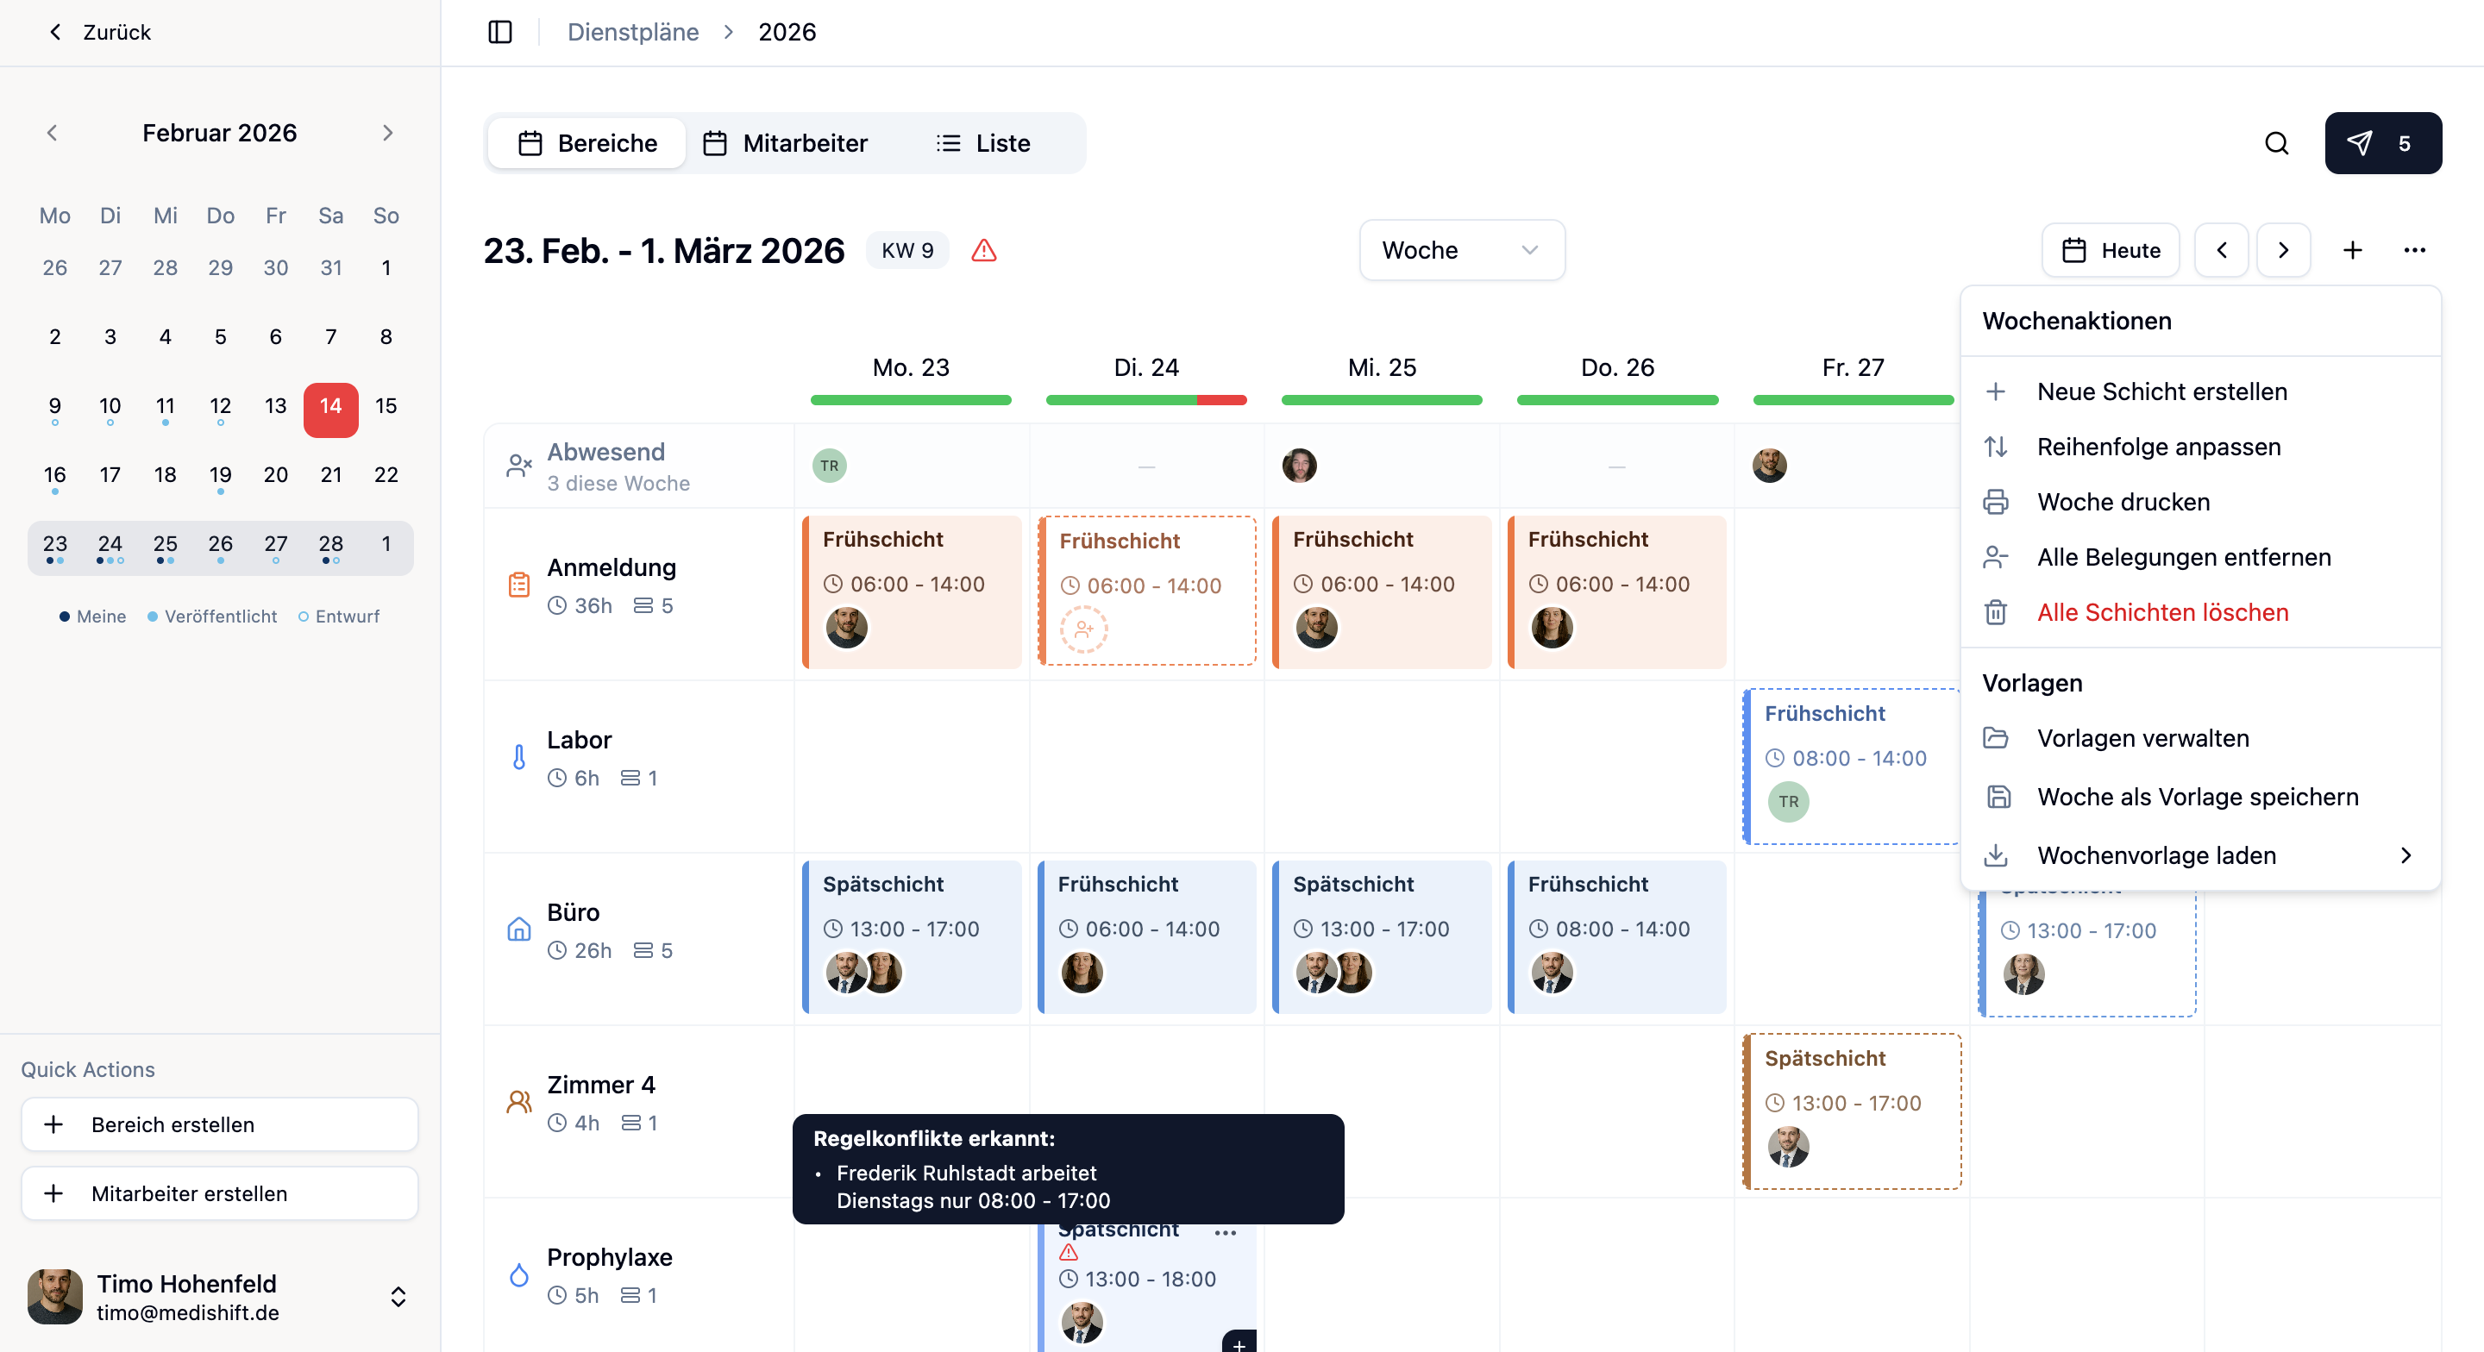The height and width of the screenshot is (1352, 2484).
Task: Click Tuesday coverage bar with red segment
Action: [x=1145, y=400]
